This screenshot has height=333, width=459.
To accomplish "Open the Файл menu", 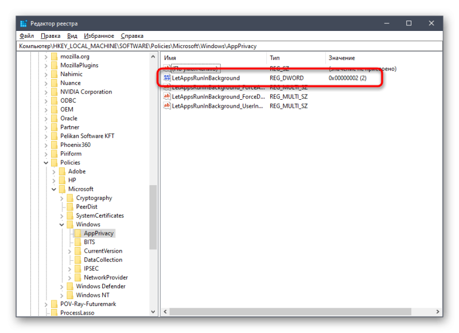I will pos(26,36).
